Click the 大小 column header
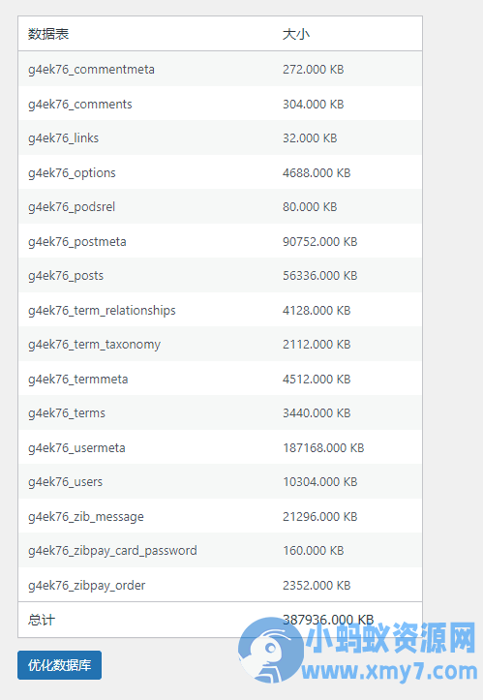The width and height of the screenshot is (483, 700). tap(296, 34)
